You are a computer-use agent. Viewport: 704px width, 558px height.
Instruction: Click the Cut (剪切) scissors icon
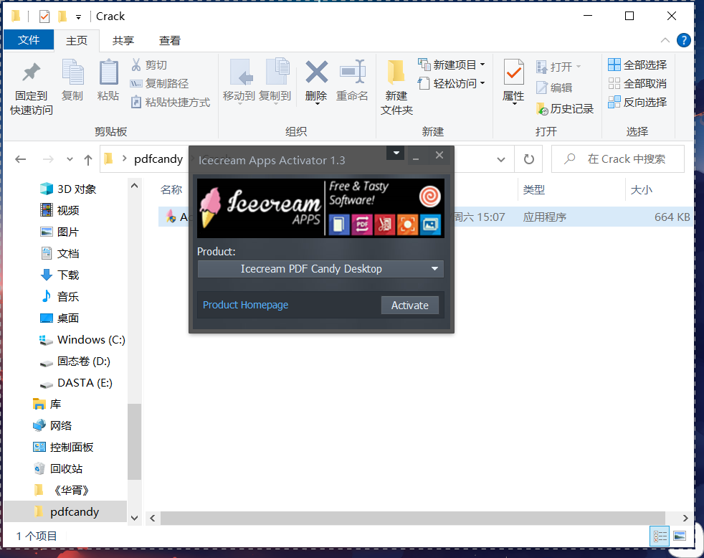pos(136,65)
